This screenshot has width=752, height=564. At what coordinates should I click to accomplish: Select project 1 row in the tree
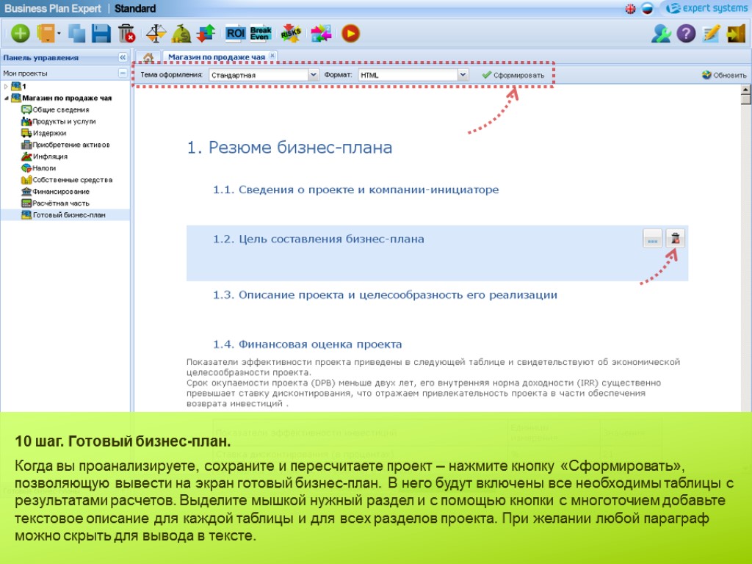(x=65, y=87)
